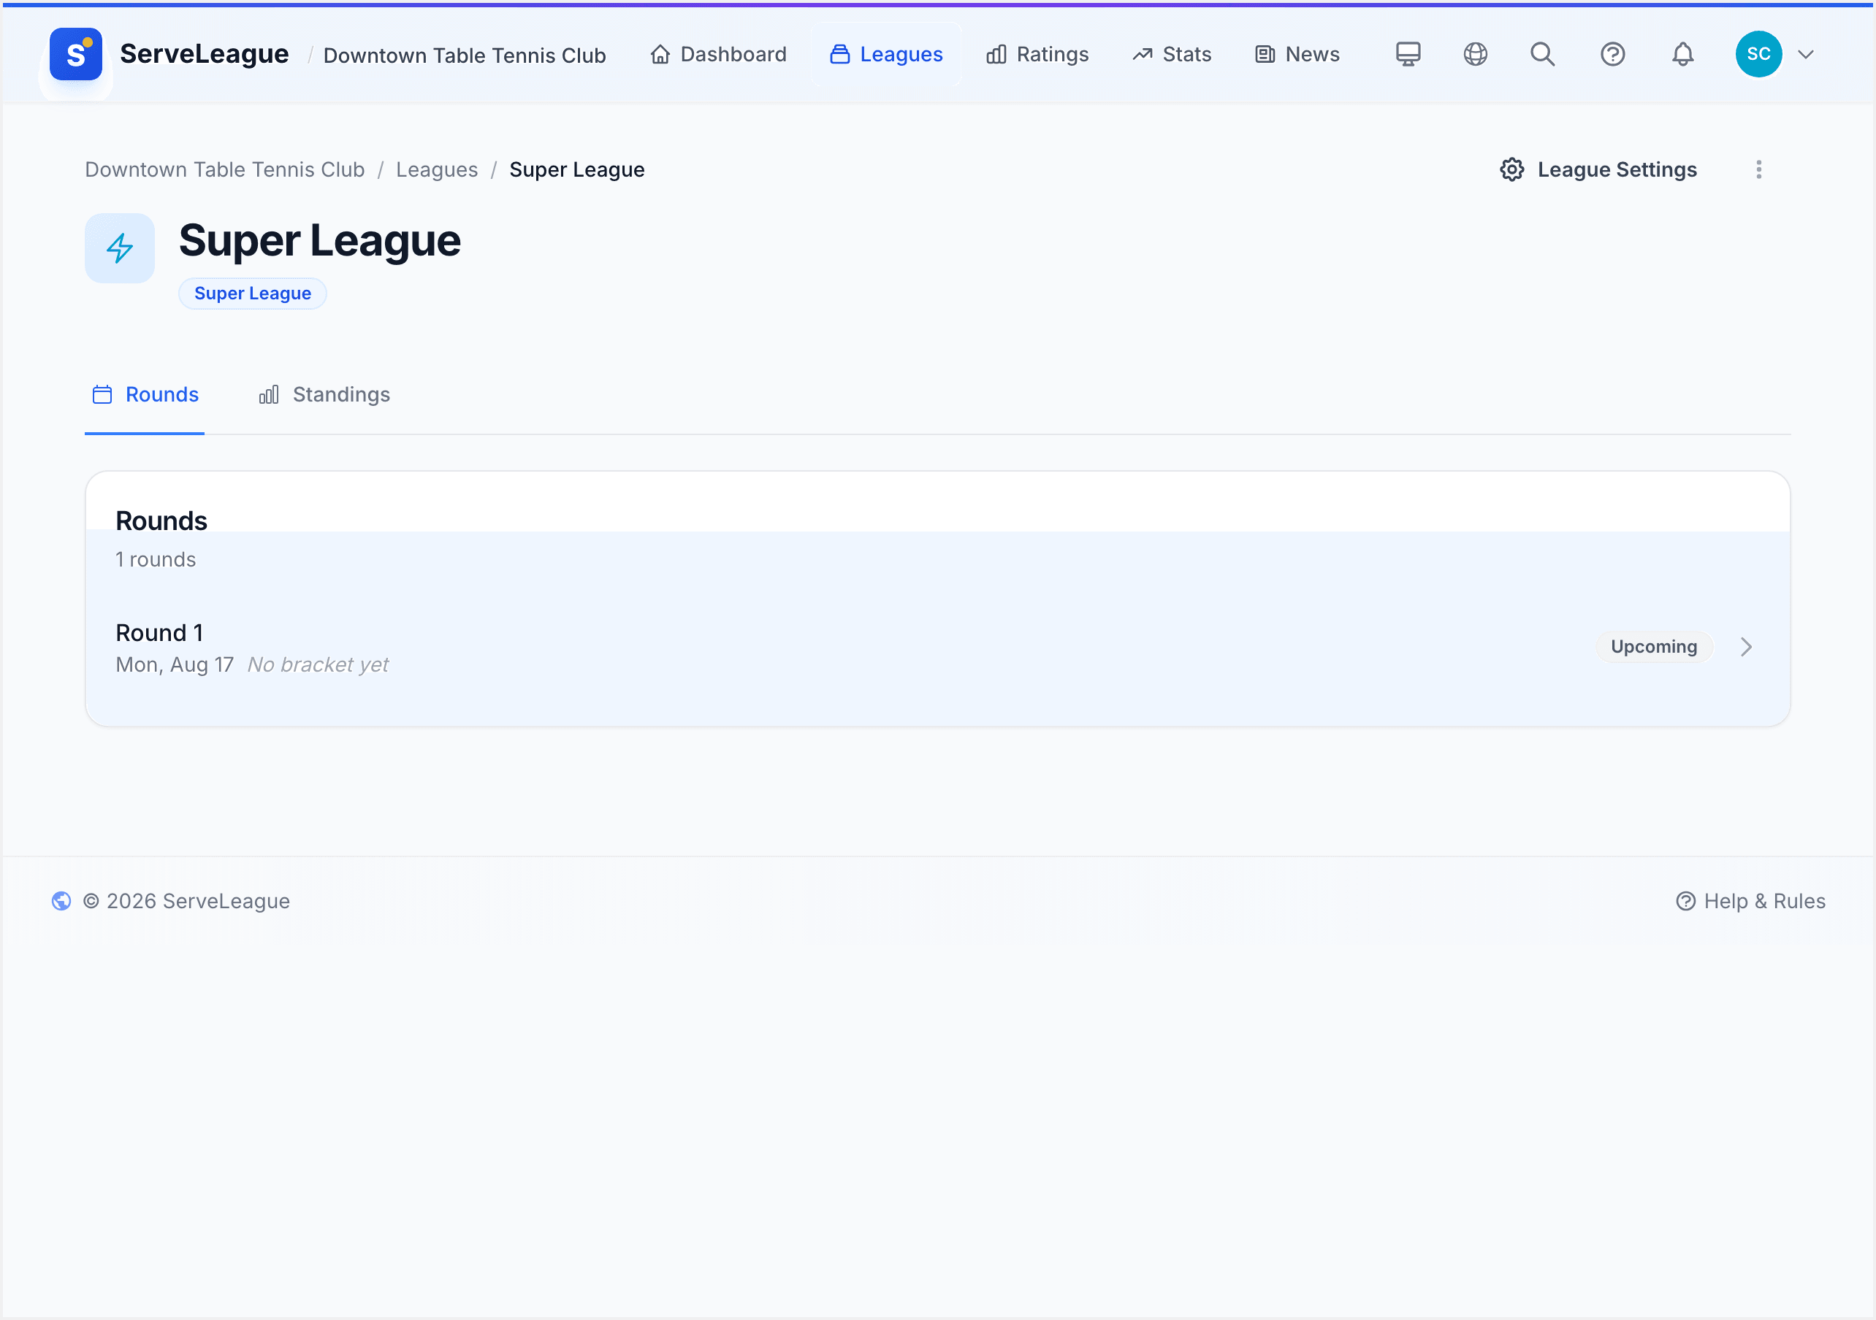The image size is (1876, 1320).
Task: Click the Upcoming status badge
Action: [x=1654, y=647]
